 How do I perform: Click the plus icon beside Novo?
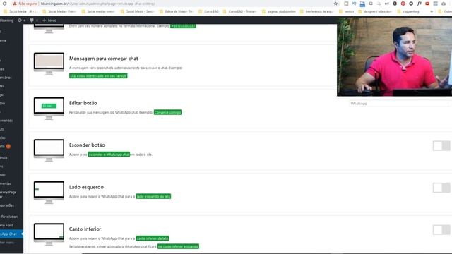44,20
